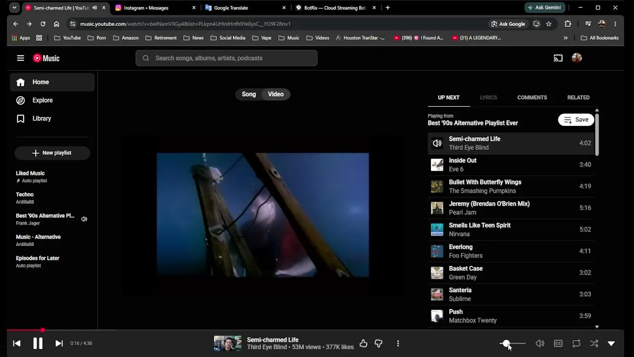Switch to the BotRix Cloud Streaming tab
Image resolution: width=634 pixels, height=357 pixels.
coord(335,8)
